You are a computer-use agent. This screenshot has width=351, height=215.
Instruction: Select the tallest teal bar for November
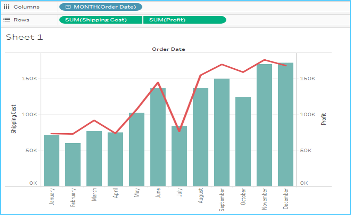tap(264, 123)
